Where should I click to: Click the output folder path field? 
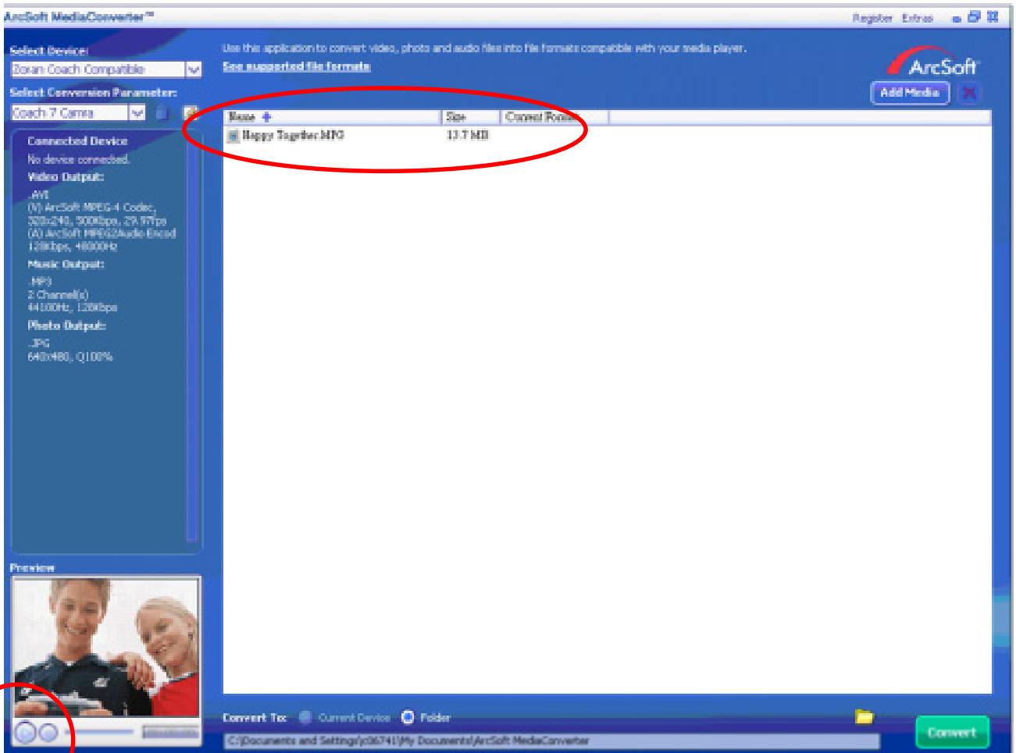click(551, 741)
